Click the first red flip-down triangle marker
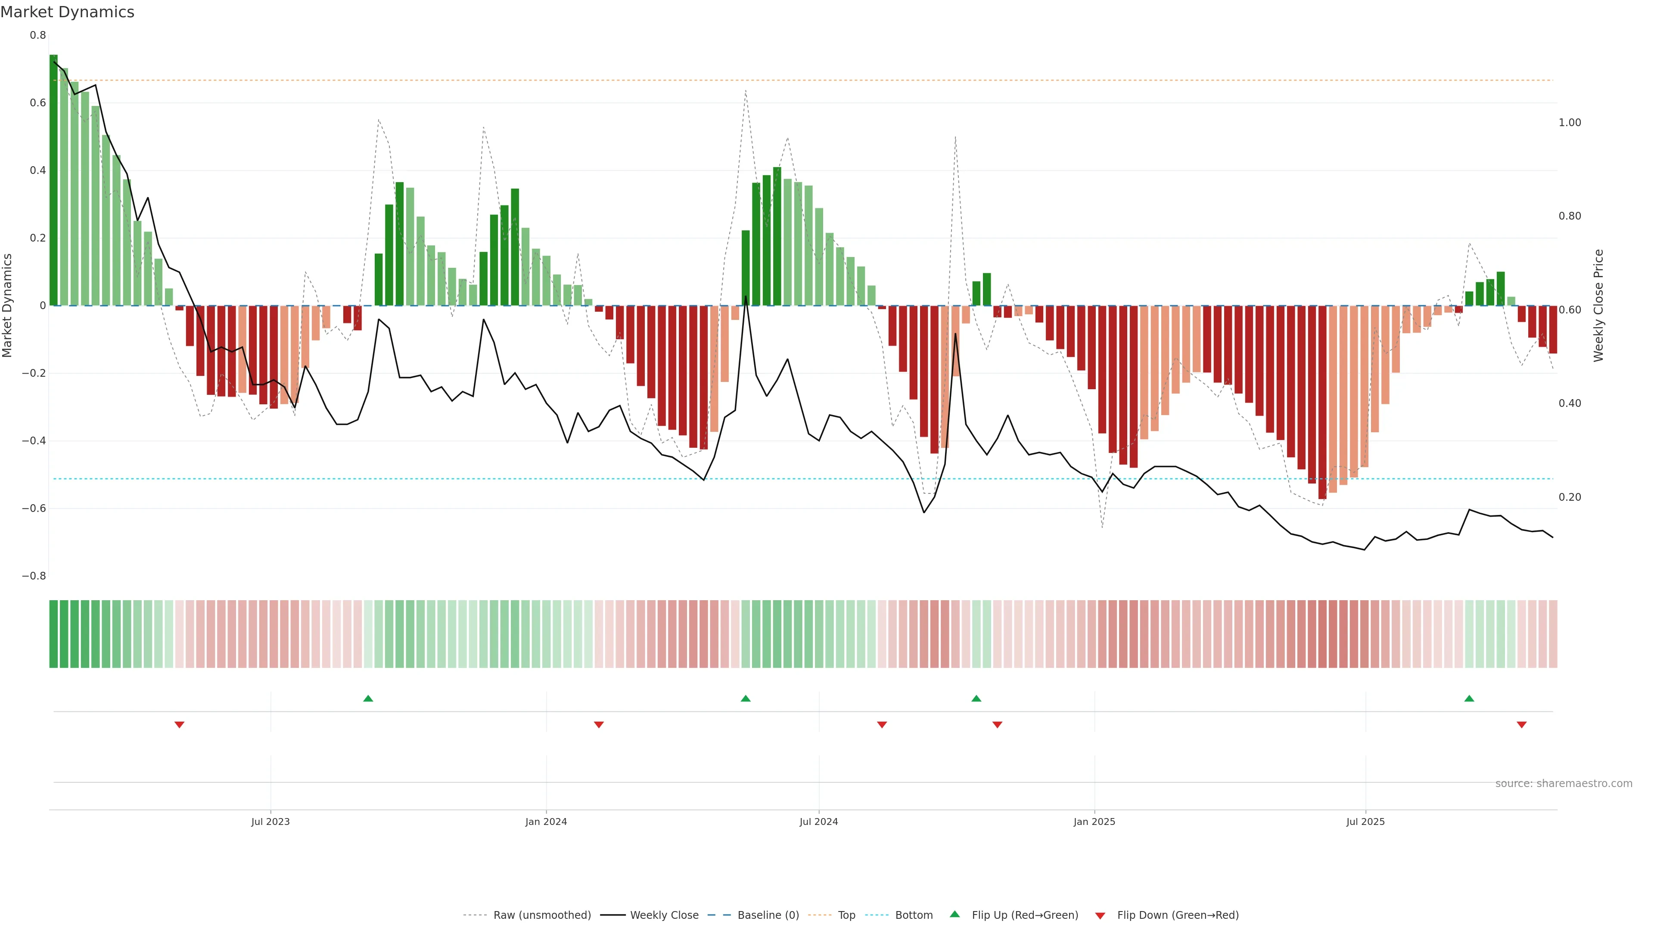Screen dimensions: 1654x930 pyautogui.click(x=180, y=725)
